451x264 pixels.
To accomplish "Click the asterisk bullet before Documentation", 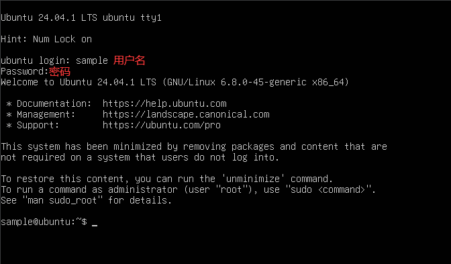I will point(9,104).
